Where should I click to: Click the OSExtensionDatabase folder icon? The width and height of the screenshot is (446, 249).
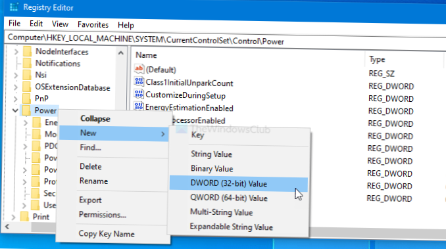click(26, 87)
